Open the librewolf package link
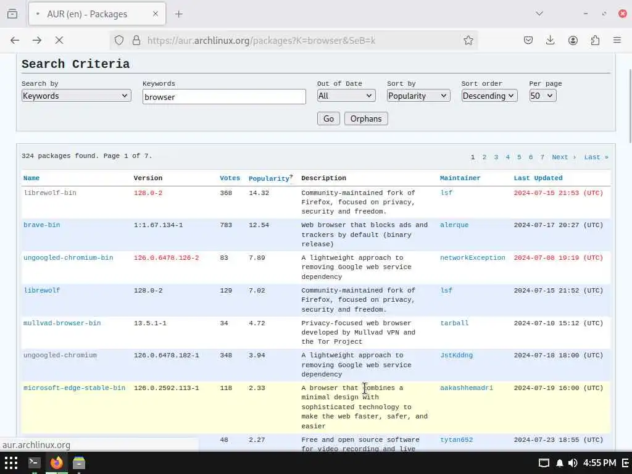This screenshot has width=632, height=474. coord(41,290)
